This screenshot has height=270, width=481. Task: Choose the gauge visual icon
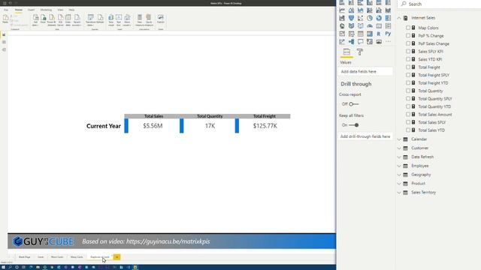[x=370, y=26]
